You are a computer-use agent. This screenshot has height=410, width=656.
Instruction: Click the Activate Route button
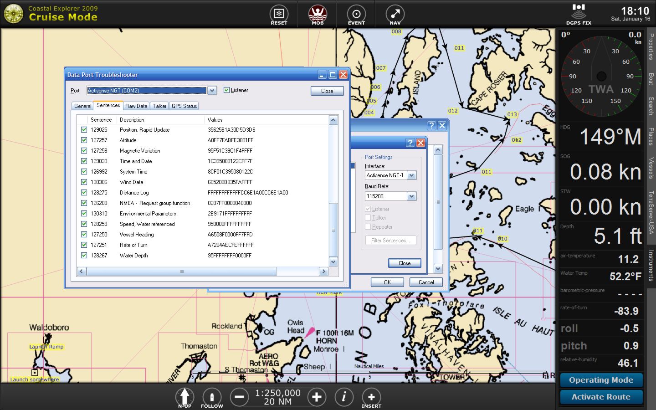click(x=601, y=397)
